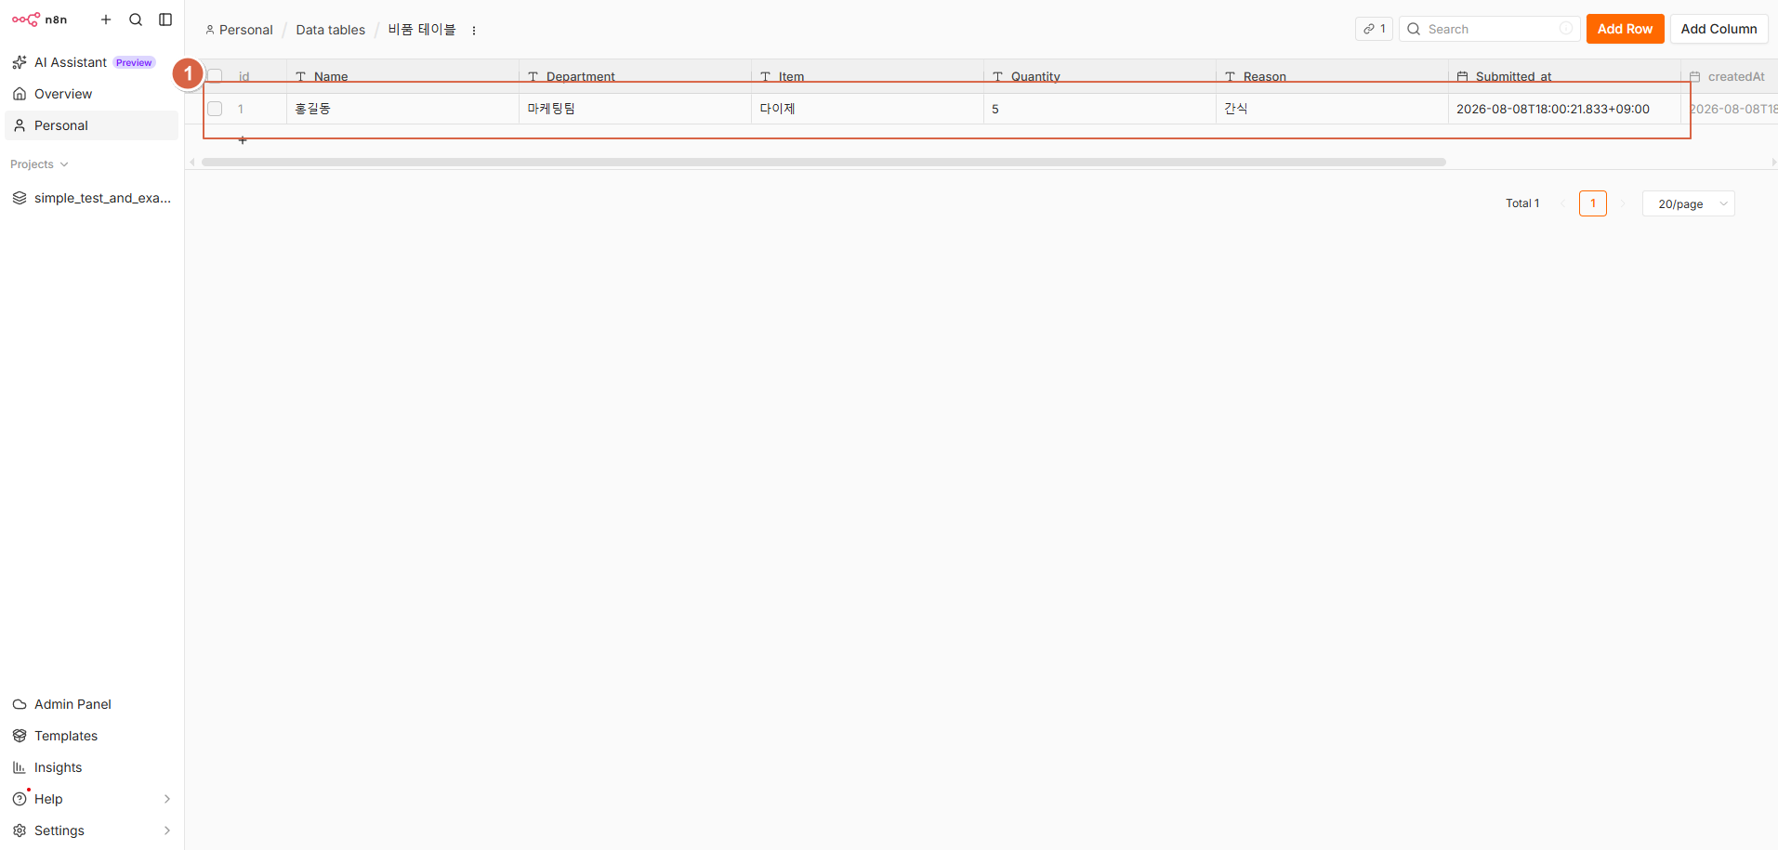Click the Submitted_at column header
Viewport: 1778px width, 850px height.
pos(1564,76)
